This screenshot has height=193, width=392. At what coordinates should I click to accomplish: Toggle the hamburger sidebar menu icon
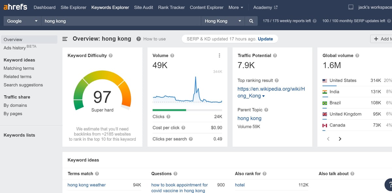pyautogui.click(x=65, y=39)
